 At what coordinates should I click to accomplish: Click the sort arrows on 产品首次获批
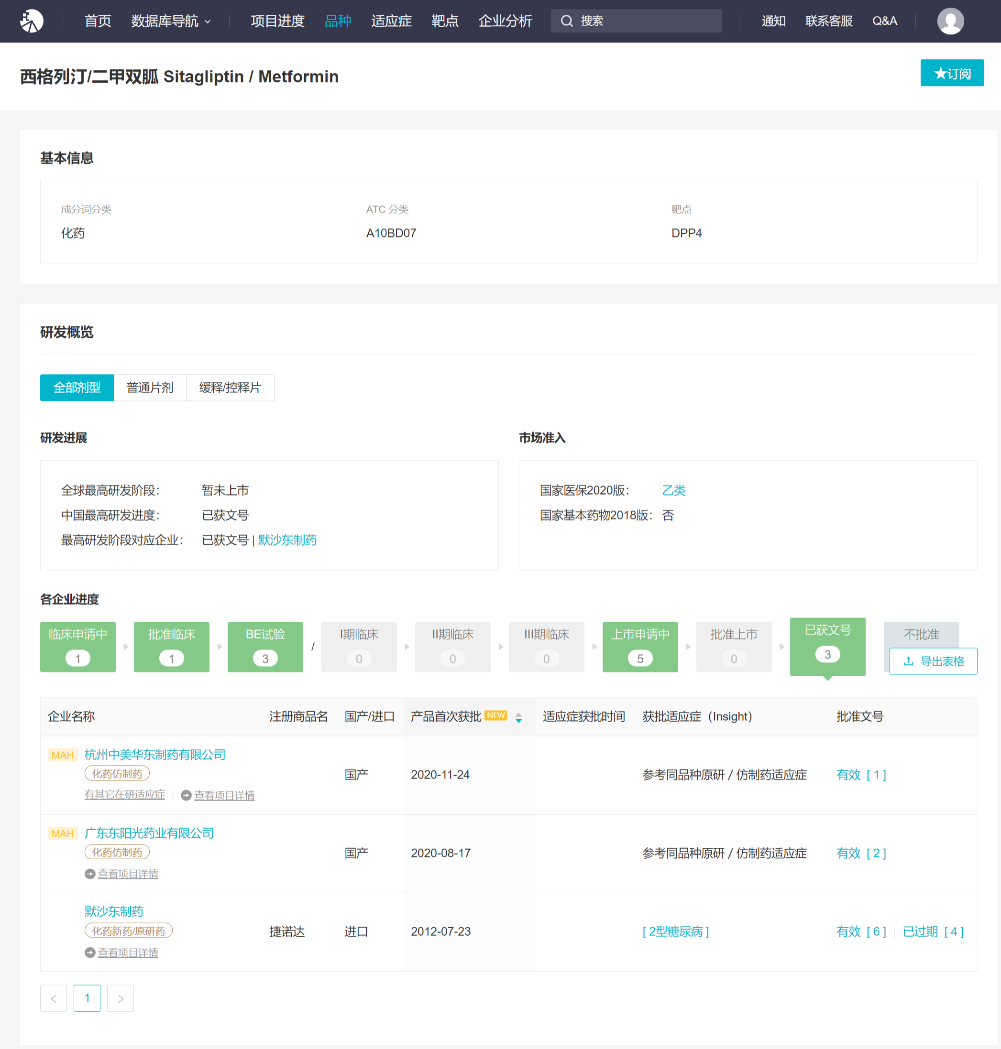click(518, 718)
